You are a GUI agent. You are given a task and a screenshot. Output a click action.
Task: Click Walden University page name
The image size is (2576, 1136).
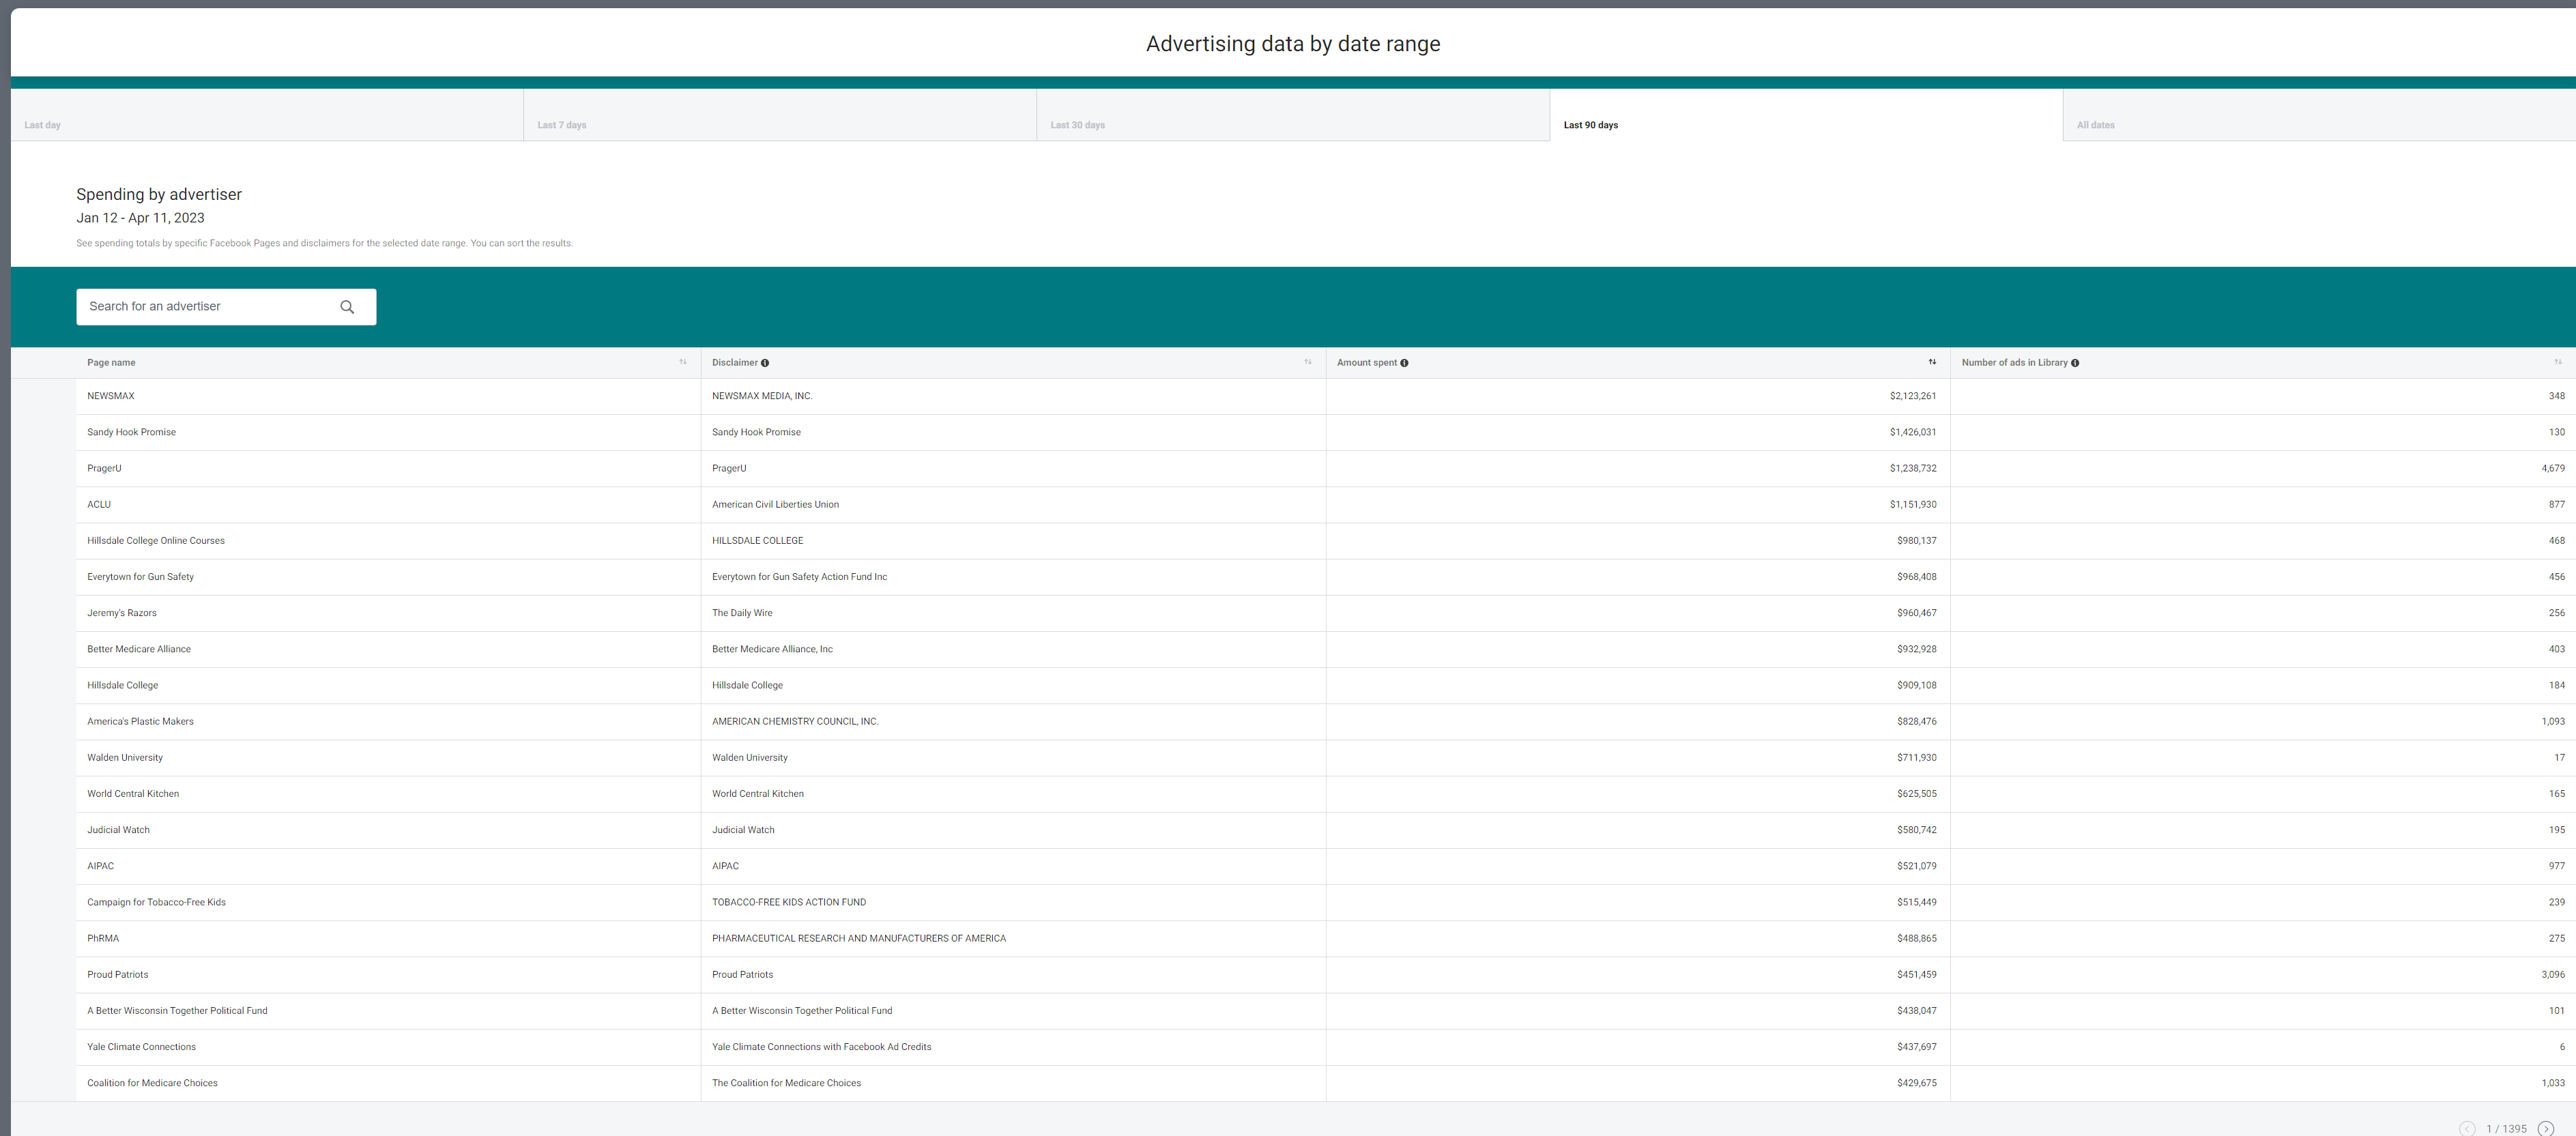click(x=125, y=757)
